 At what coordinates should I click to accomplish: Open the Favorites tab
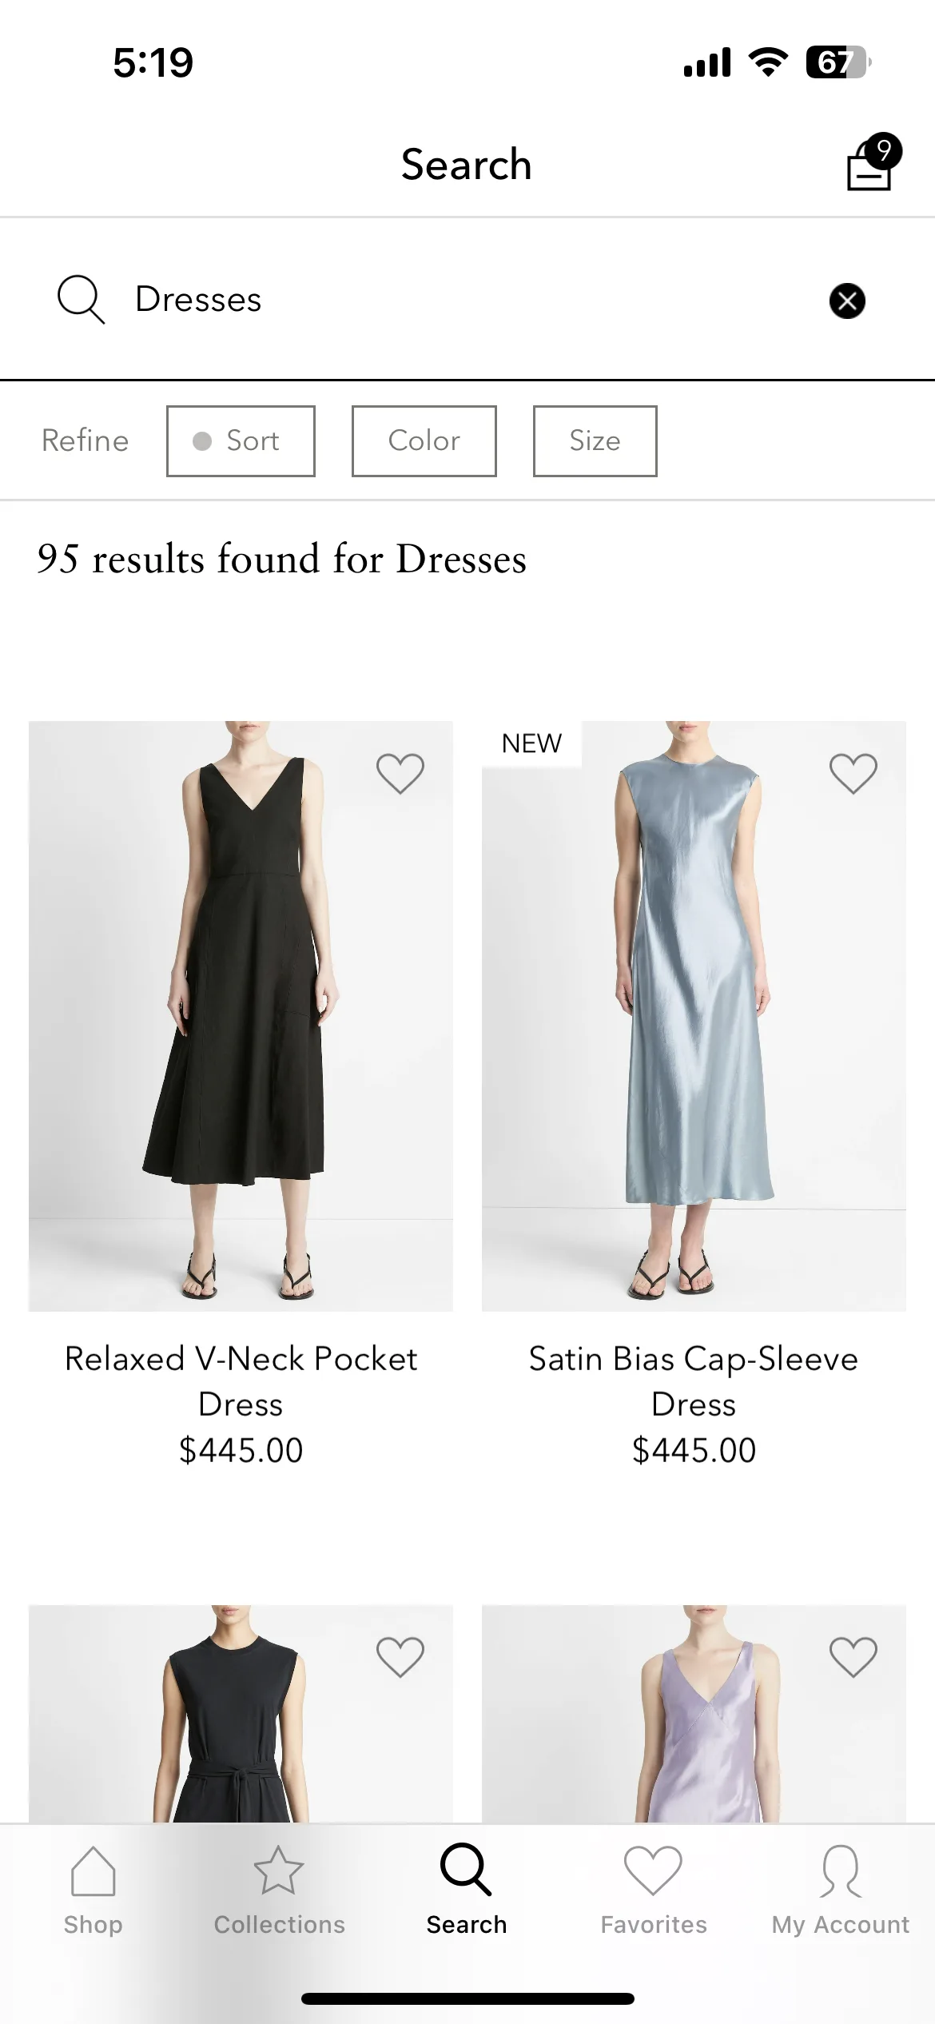pyautogui.click(x=654, y=1891)
